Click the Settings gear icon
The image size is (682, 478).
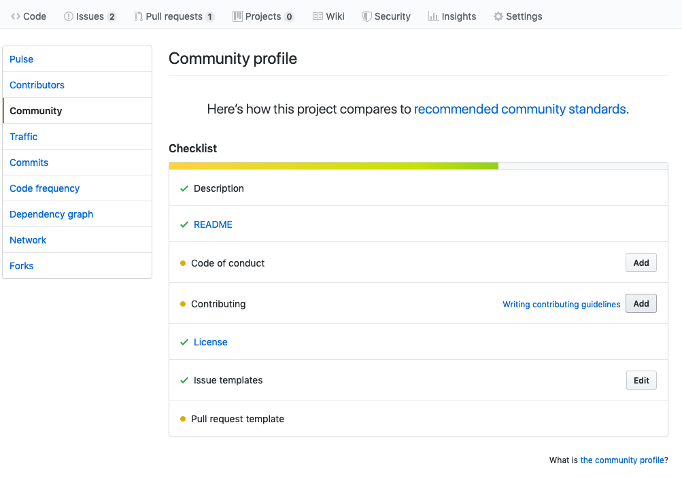tap(498, 16)
